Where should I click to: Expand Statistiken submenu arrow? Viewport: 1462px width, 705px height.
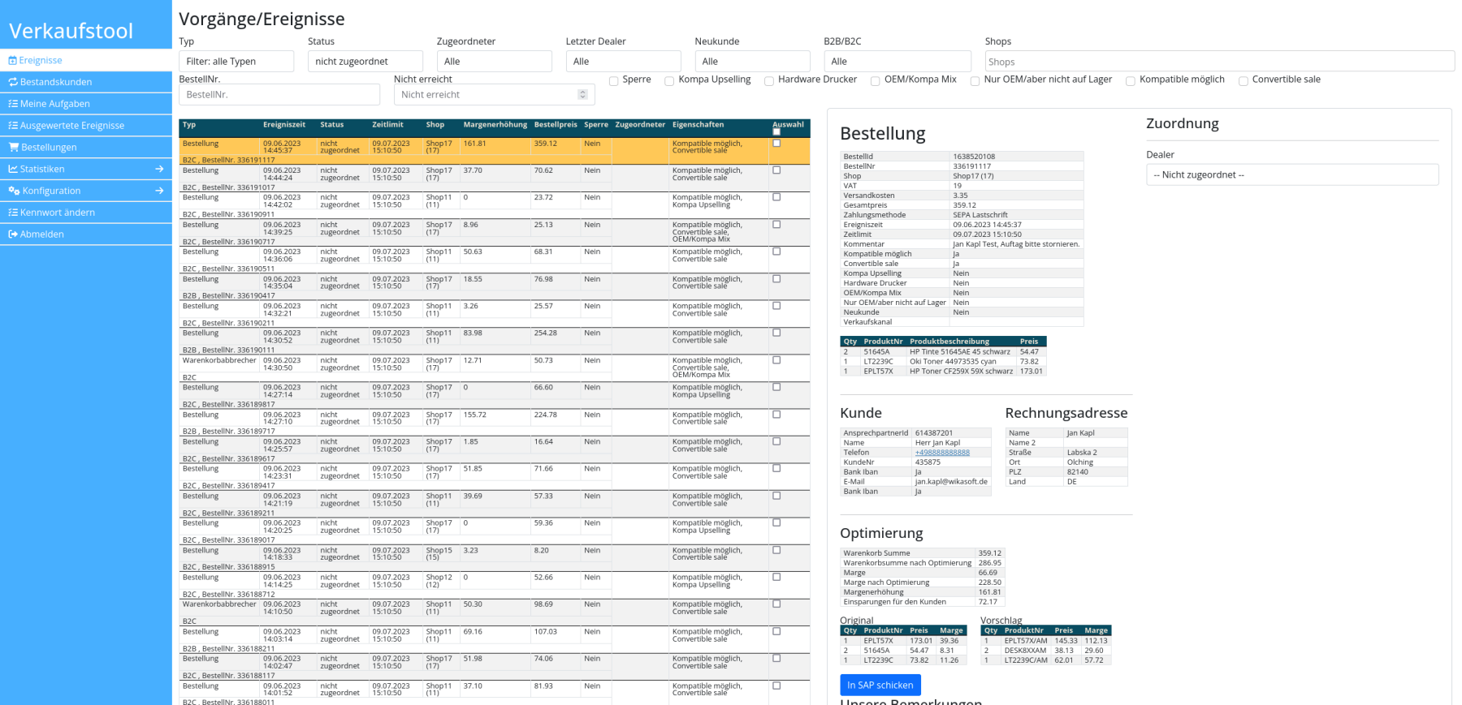click(159, 170)
